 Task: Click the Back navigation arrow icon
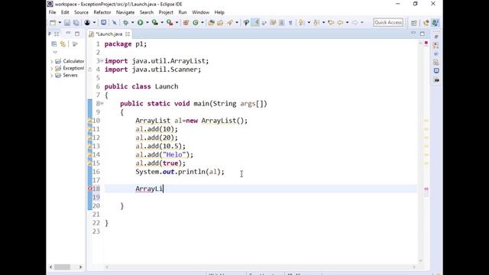340,22
